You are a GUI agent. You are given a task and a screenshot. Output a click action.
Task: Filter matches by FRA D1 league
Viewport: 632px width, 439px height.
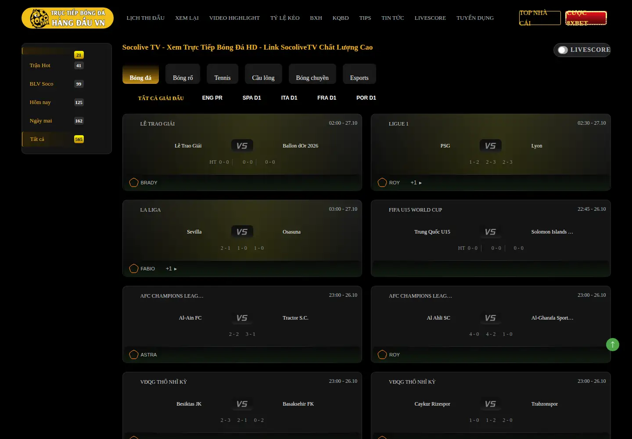tap(327, 98)
